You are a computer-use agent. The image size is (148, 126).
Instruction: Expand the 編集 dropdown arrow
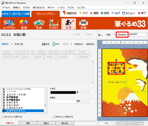[114, 35]
